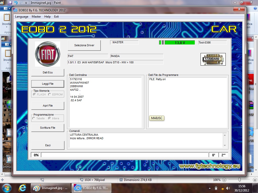Click the 20BBWHM text line
This screenshot has width=258, height=193.
click(x=76, y=86)
